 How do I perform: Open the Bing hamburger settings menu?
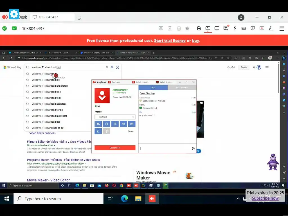pyautogui.click(x=267, y=67)
